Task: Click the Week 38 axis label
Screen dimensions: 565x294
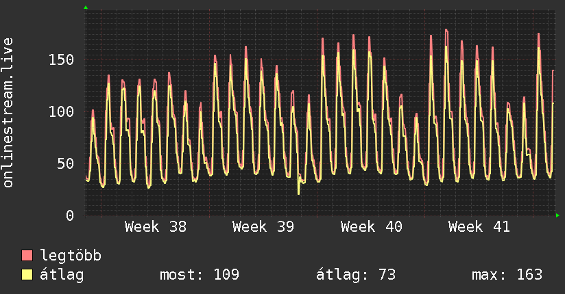Action: click(156, 227)
